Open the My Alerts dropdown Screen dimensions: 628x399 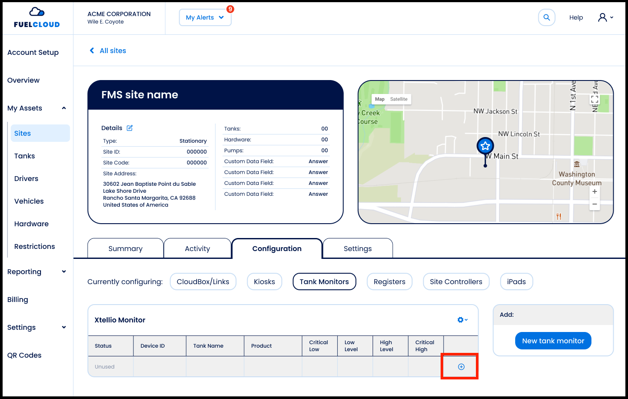tap(205, 18)
